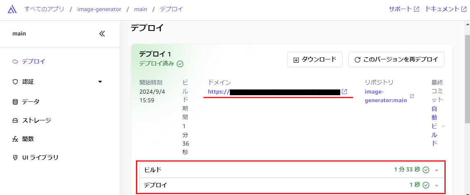Click the icon beside UI ライブラリ
470x195 pixels.
coord(15,157)
